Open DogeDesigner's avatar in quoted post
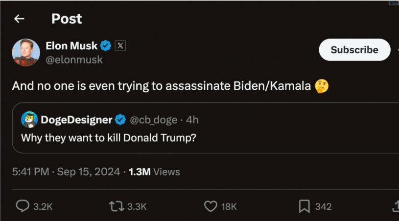Image resolution: width=399 pixels, height=221 pixels. (x=29, y=120)
